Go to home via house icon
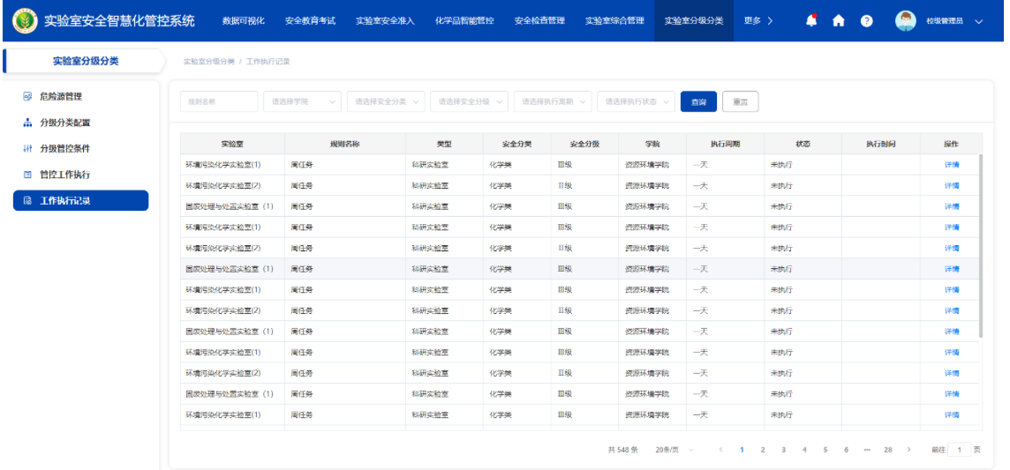 pyautogui.click(x=838, y=20)
